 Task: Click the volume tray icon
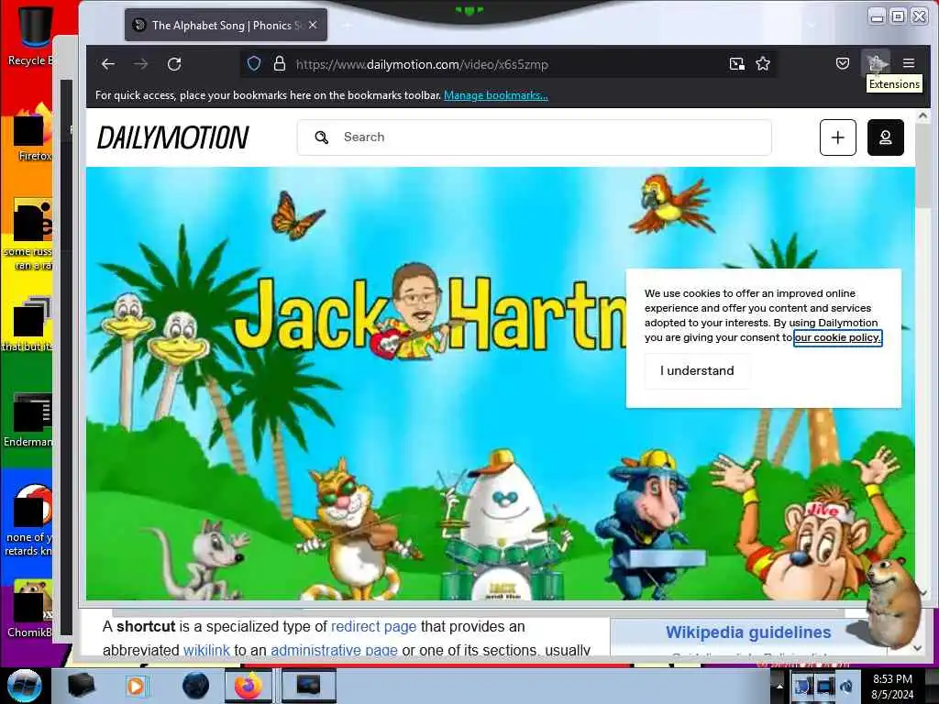pyautogui.click(x=846, y=686)
